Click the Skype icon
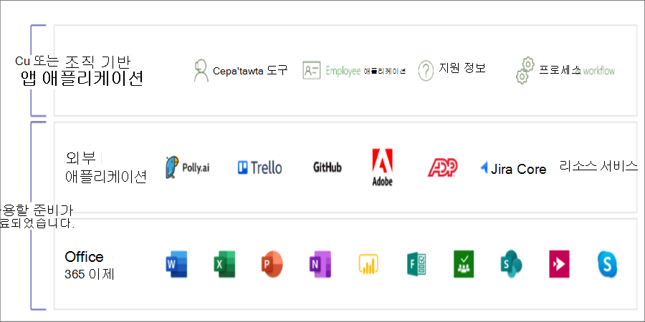 coord(607,264)
